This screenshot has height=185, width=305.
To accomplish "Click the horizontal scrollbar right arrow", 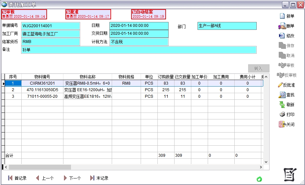I will pos(261,167).
